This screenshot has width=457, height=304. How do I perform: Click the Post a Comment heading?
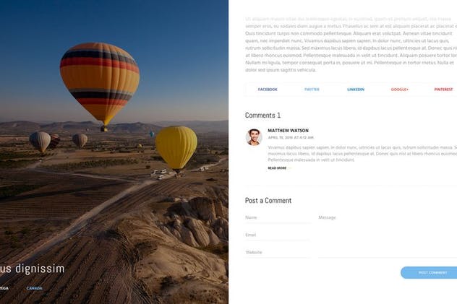tap(268, 201)
